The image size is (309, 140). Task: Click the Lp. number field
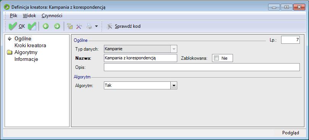click(291, 40)
